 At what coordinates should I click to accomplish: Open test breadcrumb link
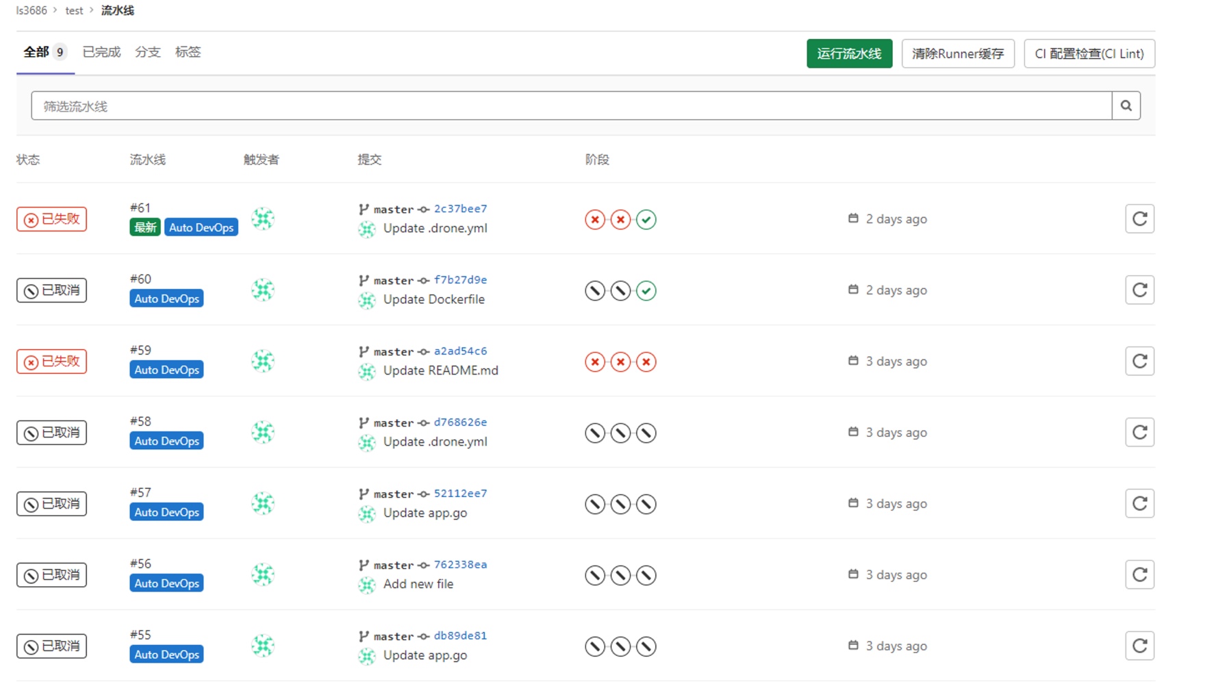74,10
